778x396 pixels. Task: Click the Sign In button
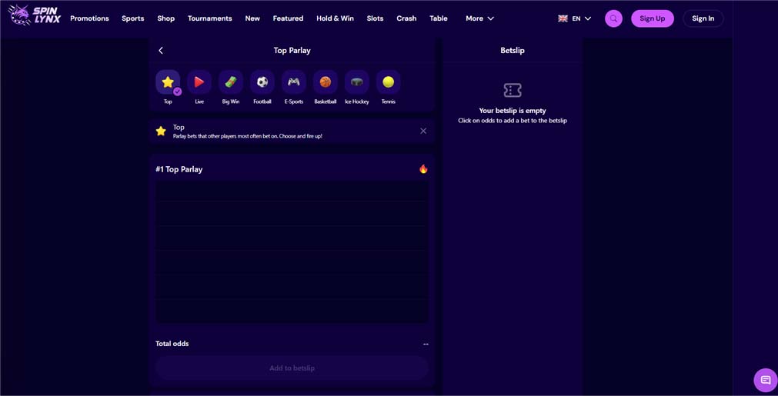click(703, 18)
